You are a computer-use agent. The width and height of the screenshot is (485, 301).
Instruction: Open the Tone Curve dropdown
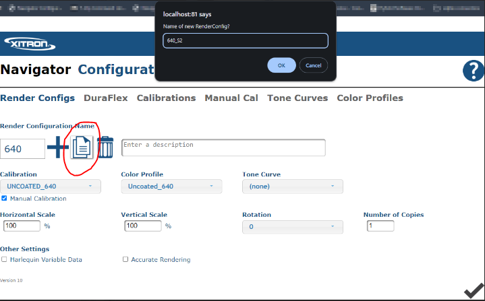pyautogui.click(x=293, y=187)
